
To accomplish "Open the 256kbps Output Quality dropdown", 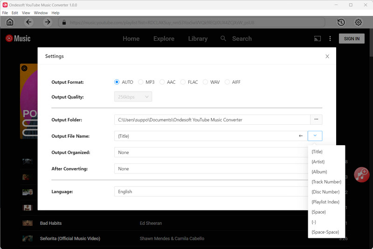I will pyautogui.click(x=133, y=97).
